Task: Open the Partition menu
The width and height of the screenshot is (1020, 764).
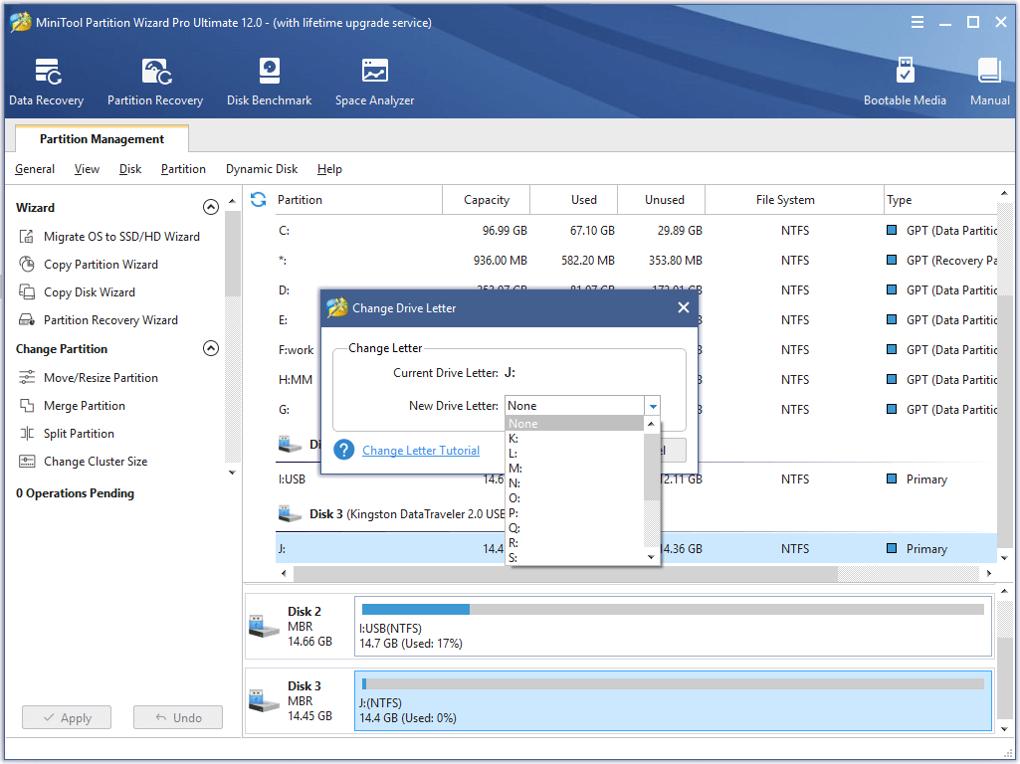Action: point(183,169)
